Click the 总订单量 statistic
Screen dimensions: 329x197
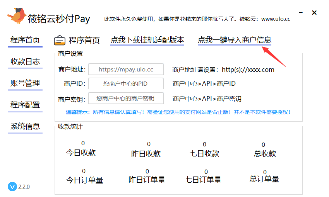point(264,176)
